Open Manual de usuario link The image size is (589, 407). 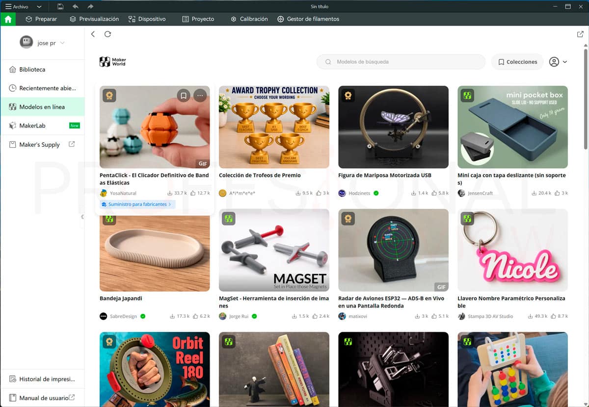point(42,398)
